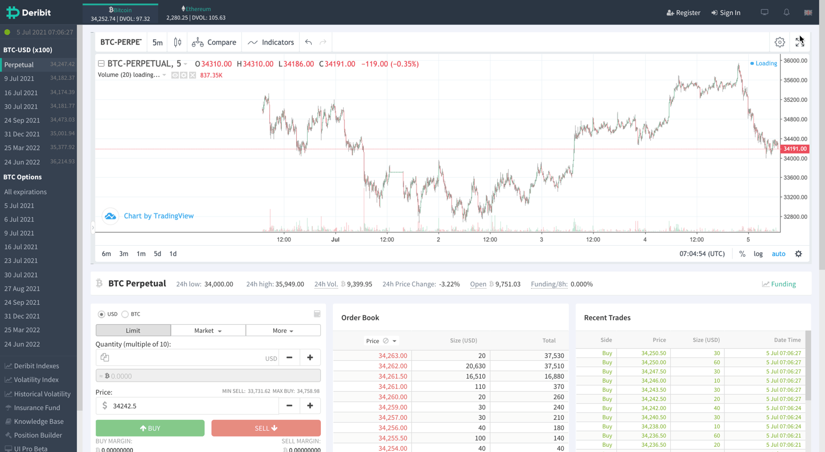Toggle auto scale on chart
Screen dimensions: 825x452
click(779, 254)
